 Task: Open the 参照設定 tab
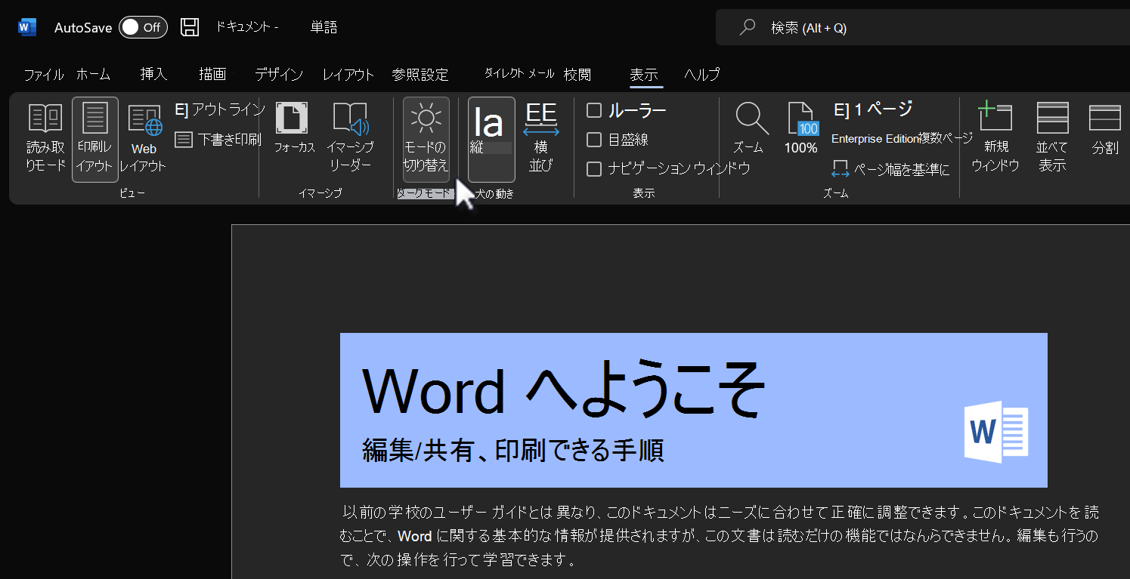[420, 75]
